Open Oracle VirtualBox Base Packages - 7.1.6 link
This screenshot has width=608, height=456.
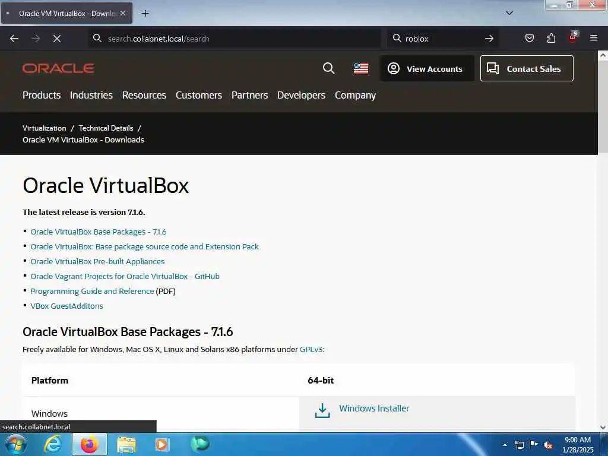coord(98,232)
